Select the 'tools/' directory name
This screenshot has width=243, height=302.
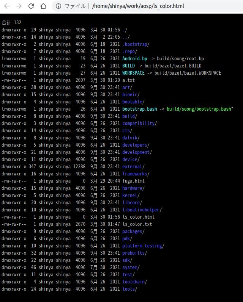point(130,289)
